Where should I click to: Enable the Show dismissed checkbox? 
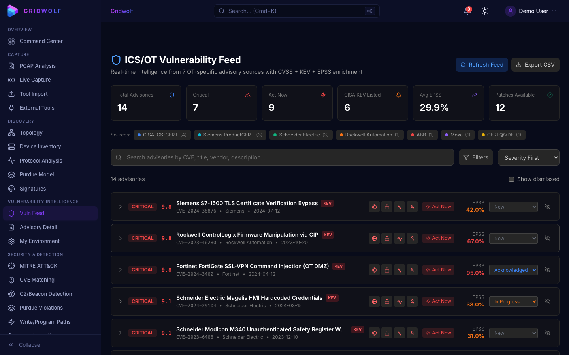[511, 179]
